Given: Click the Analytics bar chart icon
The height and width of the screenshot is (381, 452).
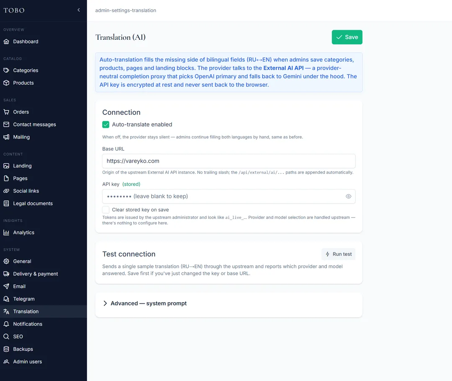Looking at the screenshot, I should coord(6,233).
